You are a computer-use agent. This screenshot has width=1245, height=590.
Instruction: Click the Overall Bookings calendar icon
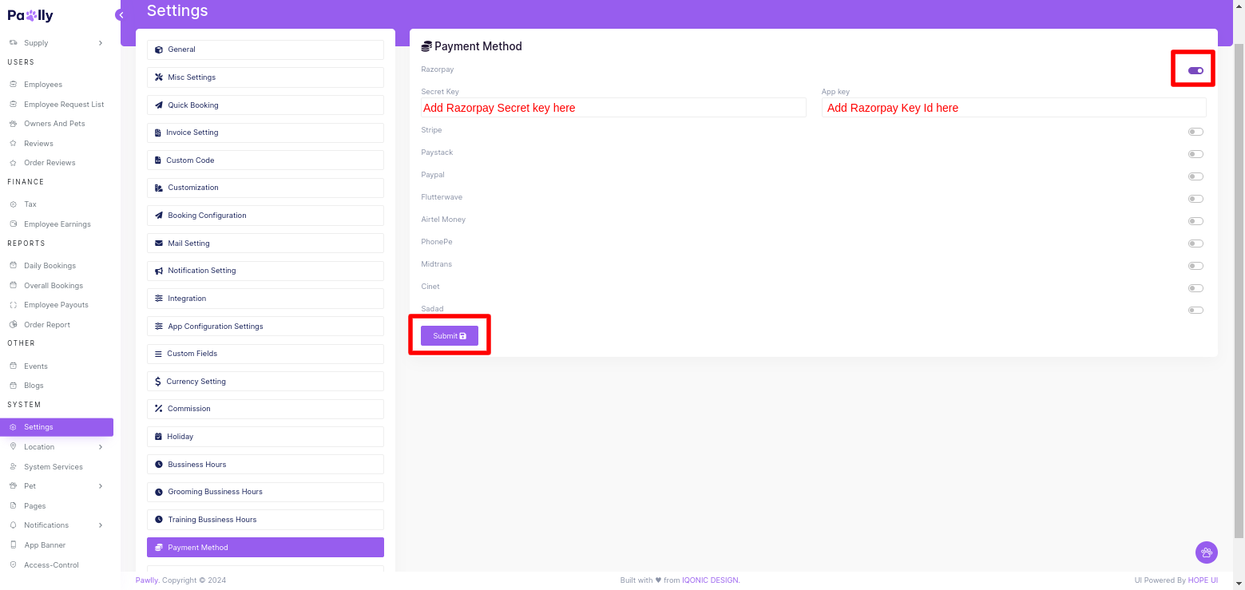tap(14, 286)
